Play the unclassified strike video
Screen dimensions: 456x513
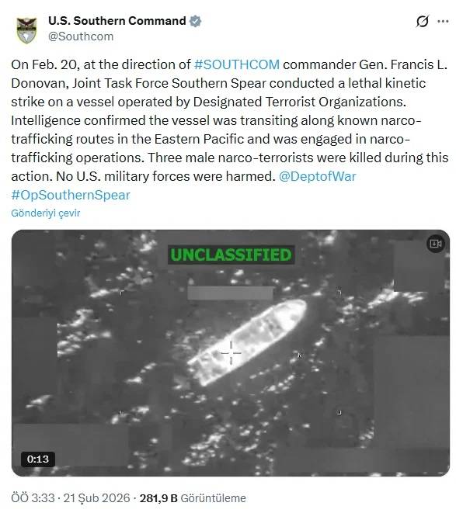tap(231, 353)
